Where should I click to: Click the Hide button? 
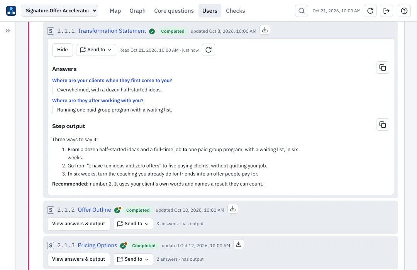click(x=63, y=50)
